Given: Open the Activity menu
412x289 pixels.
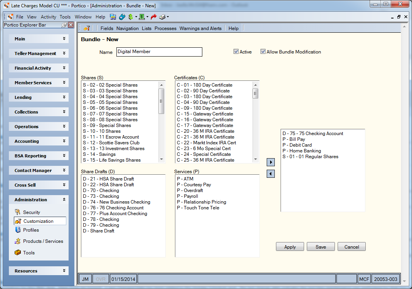Looking at the screenshot, I should coord(48,17).
